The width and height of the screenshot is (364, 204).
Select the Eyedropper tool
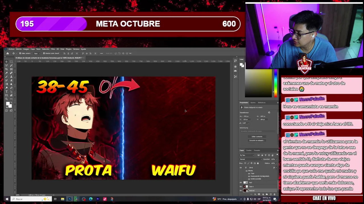(6, 73)
